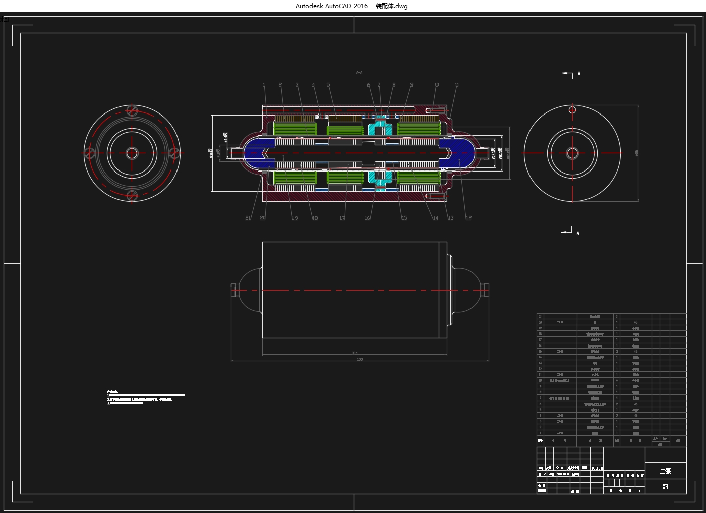This screenshot has width=706, height=513.
Task: Select the upper section arrow letter A
Action: point(579,73)
